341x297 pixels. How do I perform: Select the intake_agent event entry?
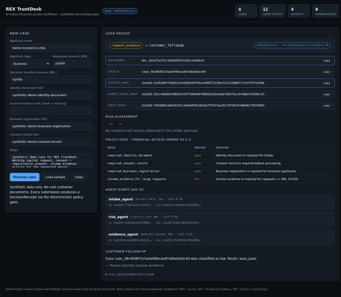click(220, 202)
